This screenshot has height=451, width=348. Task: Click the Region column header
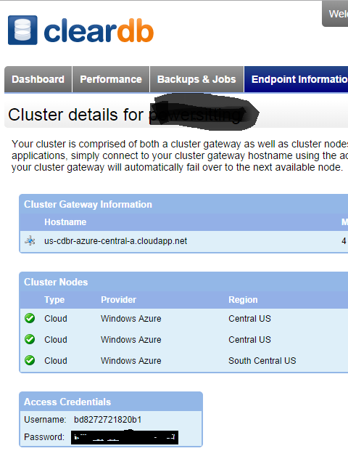pyautogui.click(x=243, y=300)
